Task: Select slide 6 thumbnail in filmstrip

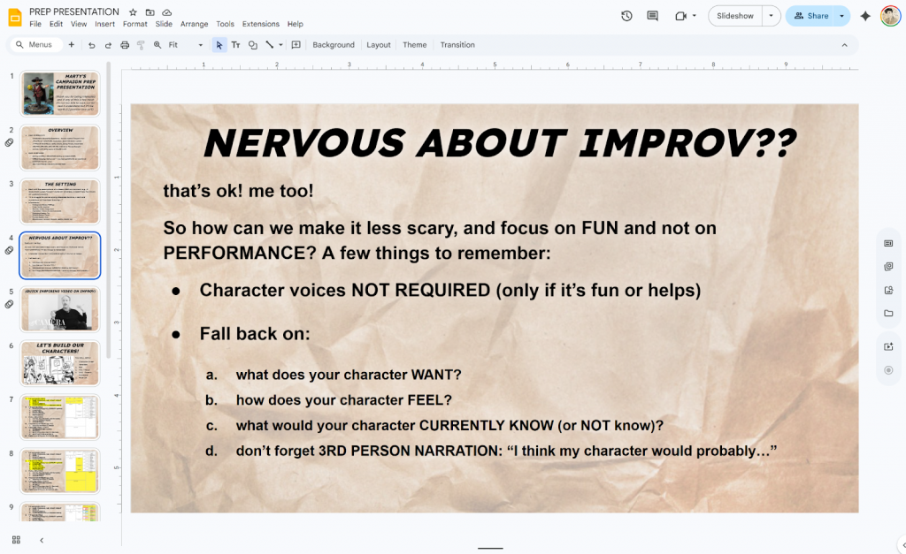Action: coord(60,363)
